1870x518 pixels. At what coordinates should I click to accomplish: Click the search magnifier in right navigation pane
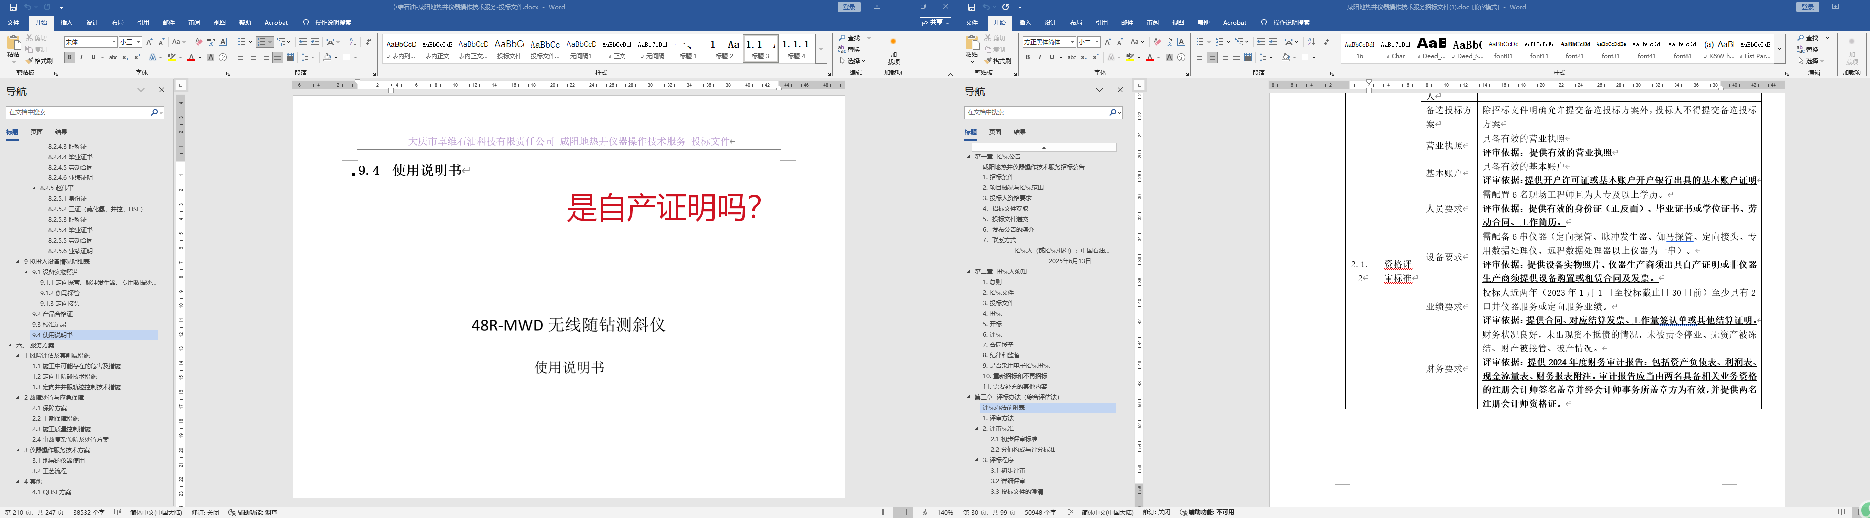(x=1113, y=113)
